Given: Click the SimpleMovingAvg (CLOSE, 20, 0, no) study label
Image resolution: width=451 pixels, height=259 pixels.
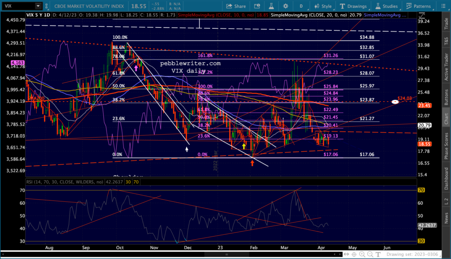Looking at the screenshot, I should (309, 15).
